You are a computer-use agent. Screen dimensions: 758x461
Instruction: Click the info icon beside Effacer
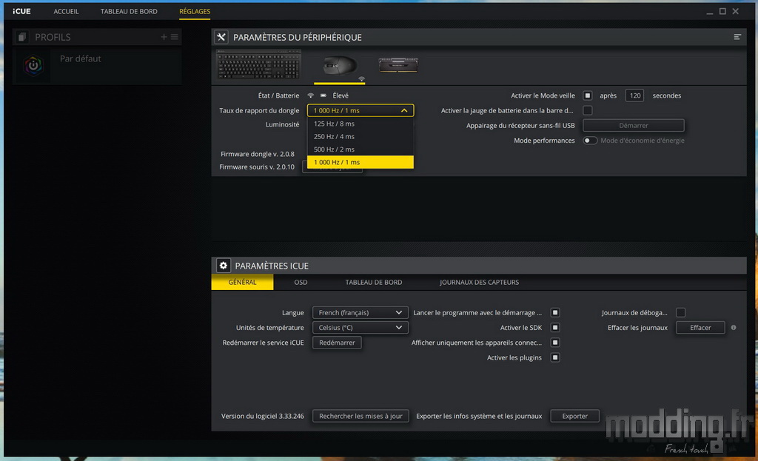(x=734, y=328)
